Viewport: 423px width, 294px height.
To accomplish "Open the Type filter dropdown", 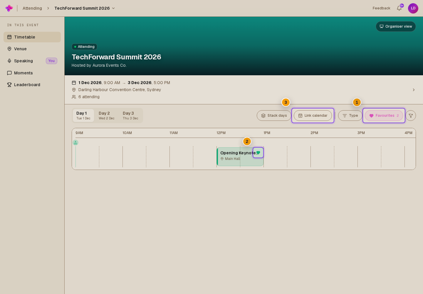I will click(x=350, y=116).
